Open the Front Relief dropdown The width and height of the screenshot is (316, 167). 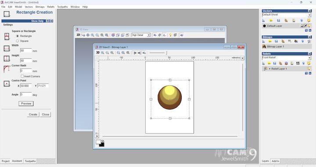click(309, 58)
